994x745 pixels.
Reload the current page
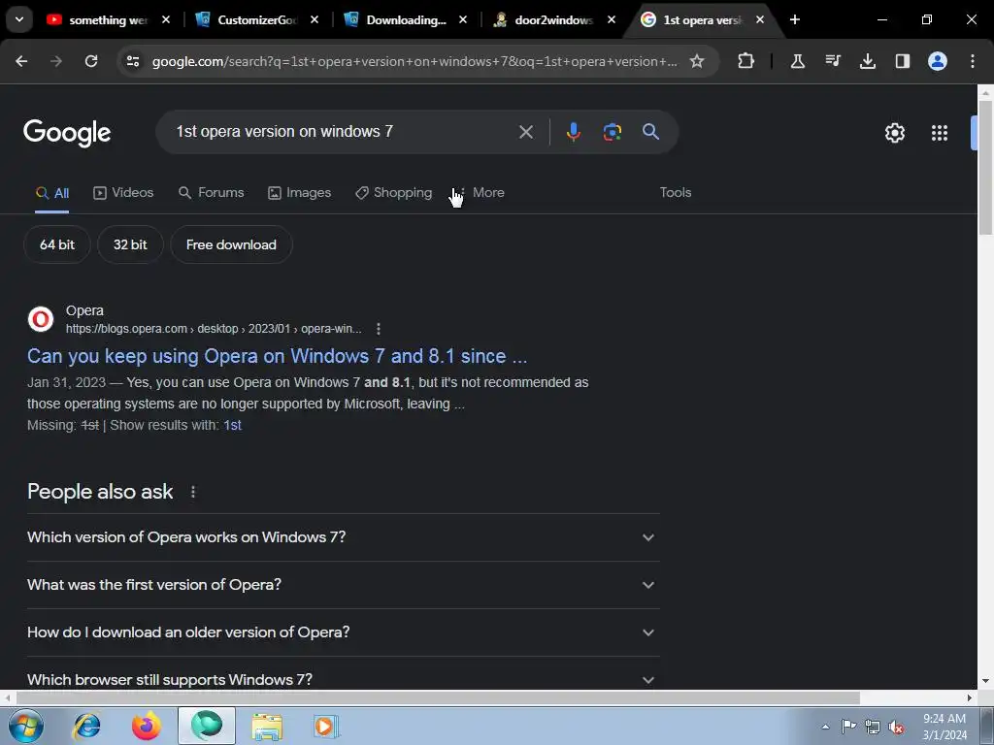(x=91, y=61)
